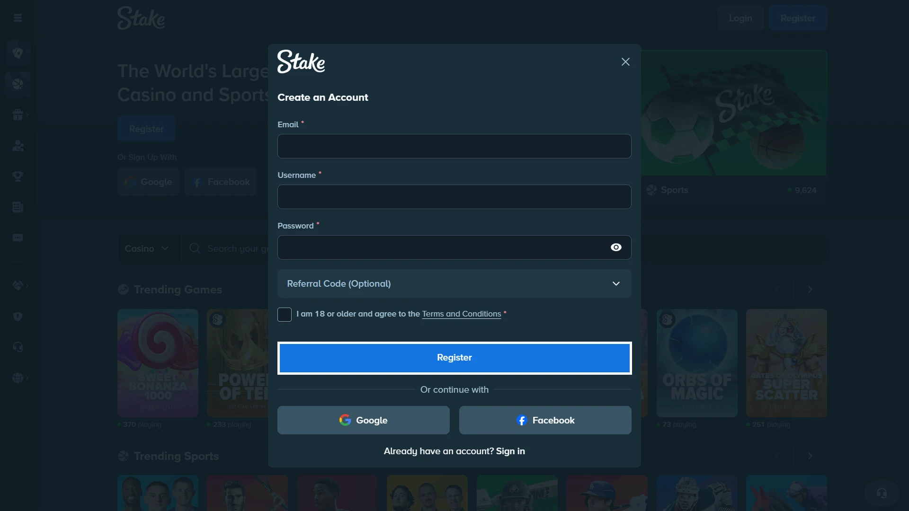Check the 18 or older agreement checkbox
The height and width of the screenshot is (511, 909).
285,315
